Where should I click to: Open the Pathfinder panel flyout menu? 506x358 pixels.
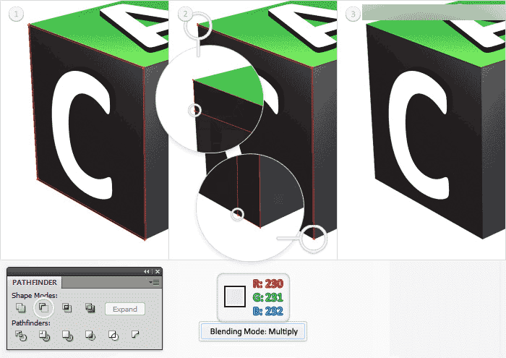pos(154,283)
